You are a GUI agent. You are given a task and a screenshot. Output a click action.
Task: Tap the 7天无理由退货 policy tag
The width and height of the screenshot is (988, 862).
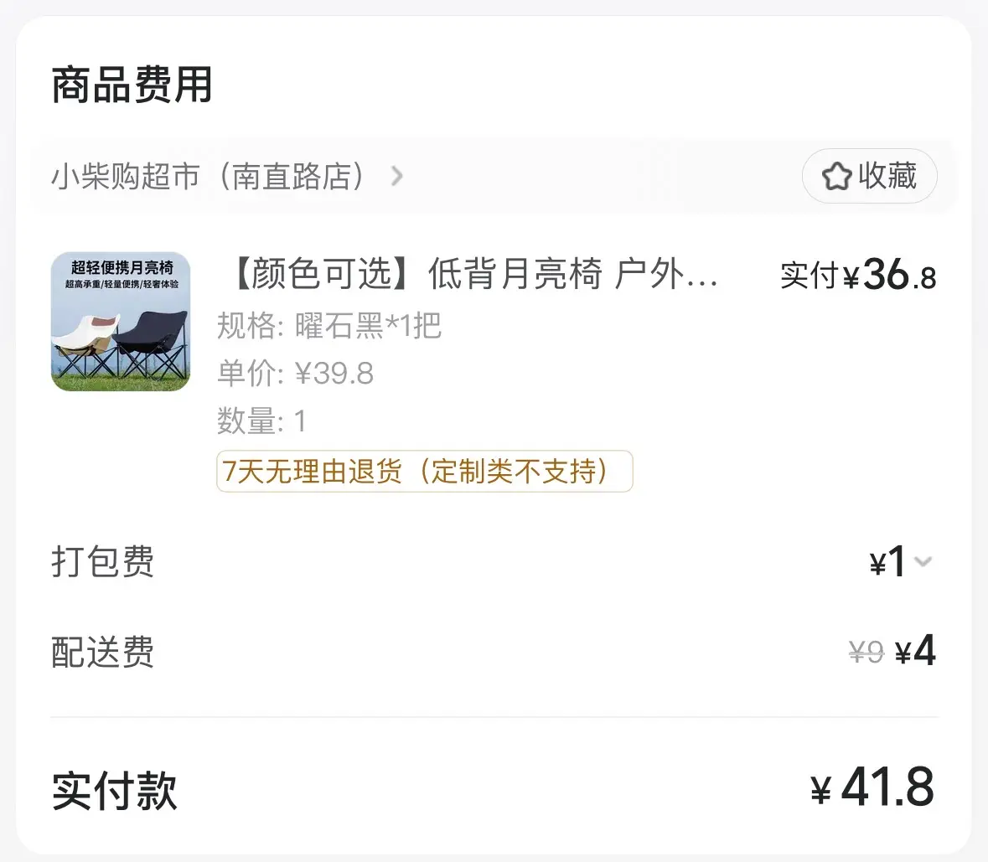tap(424, 472)
